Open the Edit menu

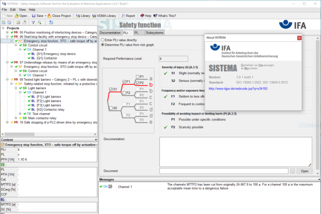pyautogui.click(x=13, y=10)
